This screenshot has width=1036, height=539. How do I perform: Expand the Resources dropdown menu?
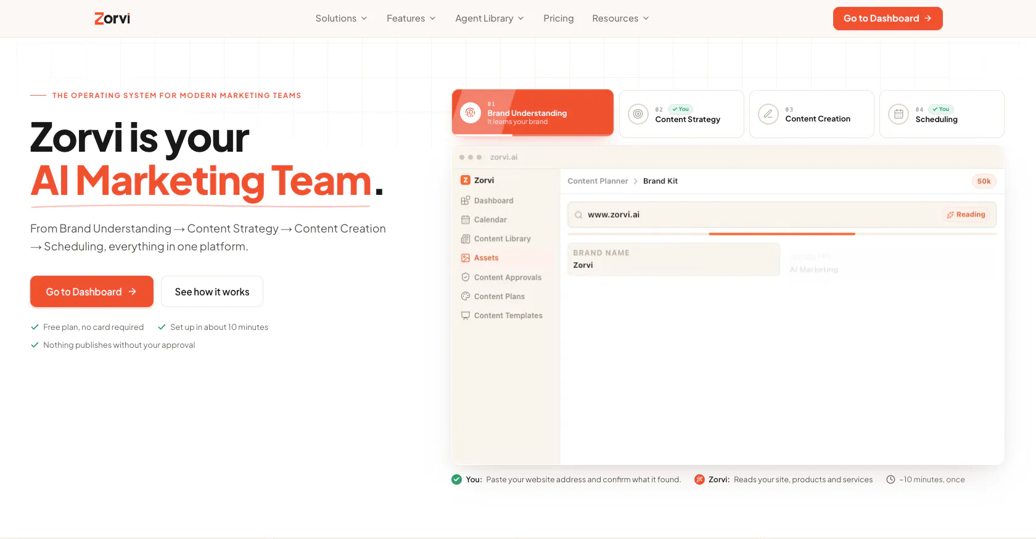(621, 19)
